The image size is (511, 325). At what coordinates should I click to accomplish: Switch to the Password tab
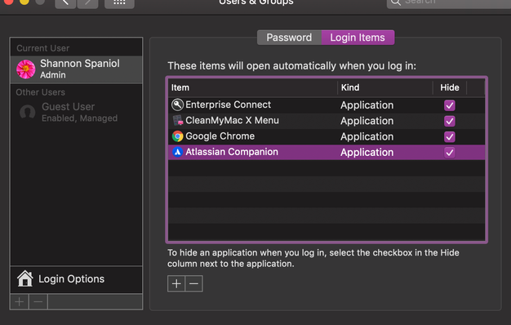click(289, 38)
